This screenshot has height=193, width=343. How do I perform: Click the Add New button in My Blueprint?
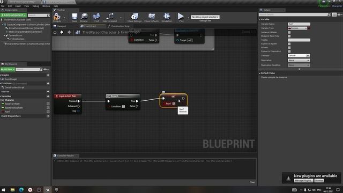tap(8, 69)
